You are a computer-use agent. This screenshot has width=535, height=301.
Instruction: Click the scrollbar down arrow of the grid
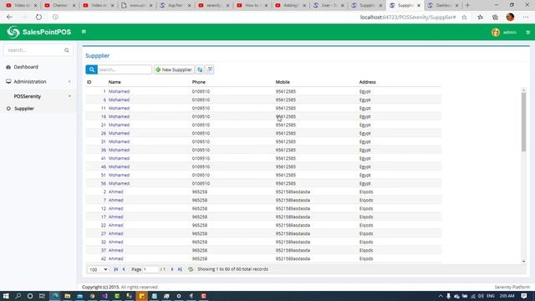(523, 262)
